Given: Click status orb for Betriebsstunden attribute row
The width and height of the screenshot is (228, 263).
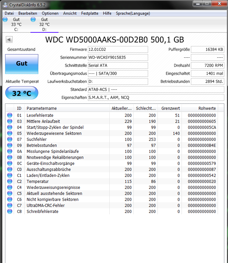Looking at the screenshot, I should point(10,145).
